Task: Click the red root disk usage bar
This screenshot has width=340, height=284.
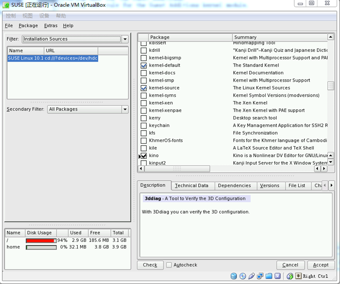Action: 41,241
